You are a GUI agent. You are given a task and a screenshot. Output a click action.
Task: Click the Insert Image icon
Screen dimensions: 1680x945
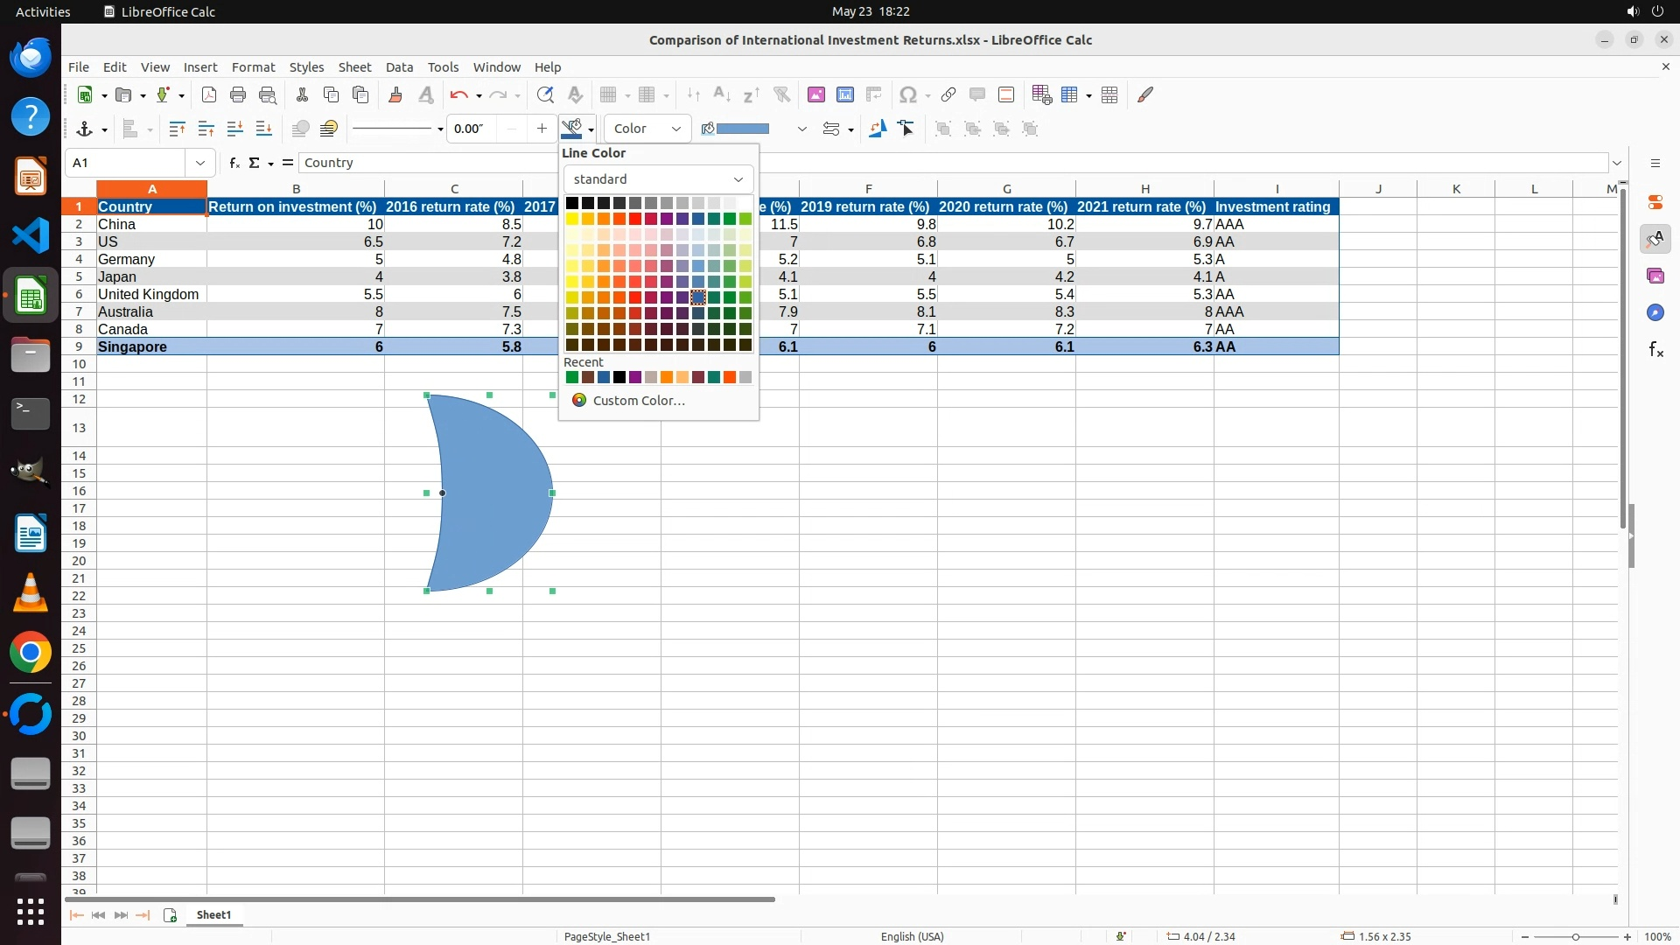[815, 94]
